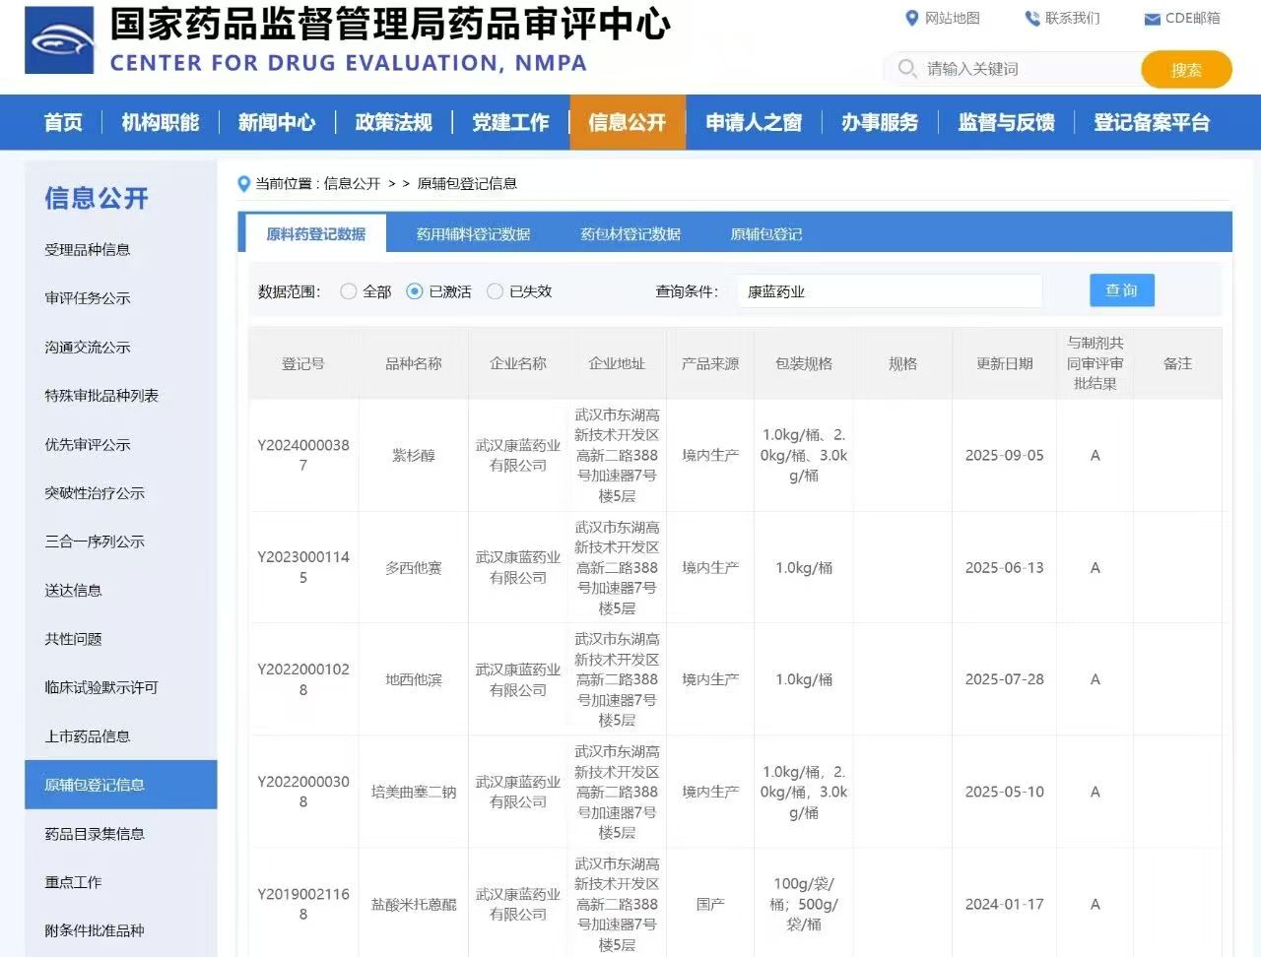Click the site map pin icon
The image size is (1261, 957).
point(911,18)
